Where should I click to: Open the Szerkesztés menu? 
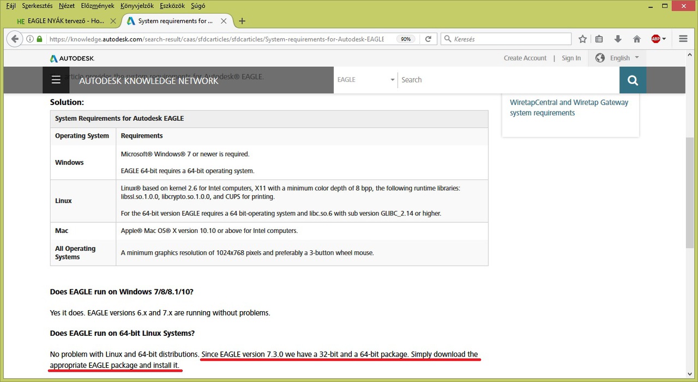tap(37, 5)
